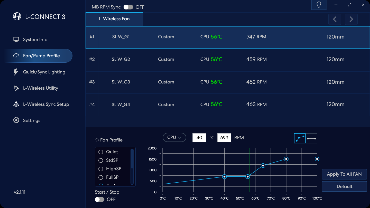370x208 pixels.
Task: Select fan row #2 SL W_G2
Action: [228, 59]
